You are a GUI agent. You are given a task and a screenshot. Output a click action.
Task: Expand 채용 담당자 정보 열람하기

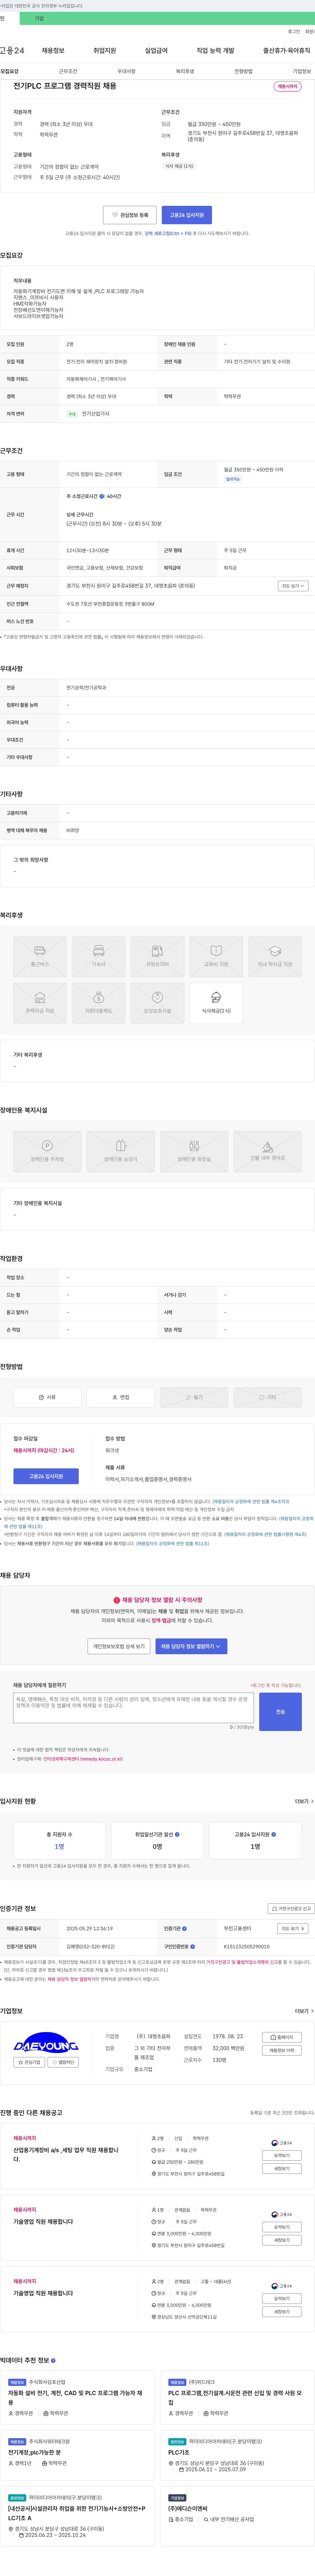191,1646
